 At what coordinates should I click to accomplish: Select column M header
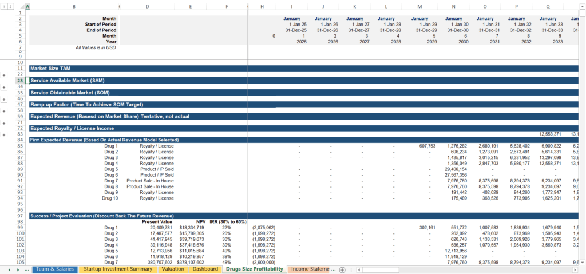(x=419, y=6)
